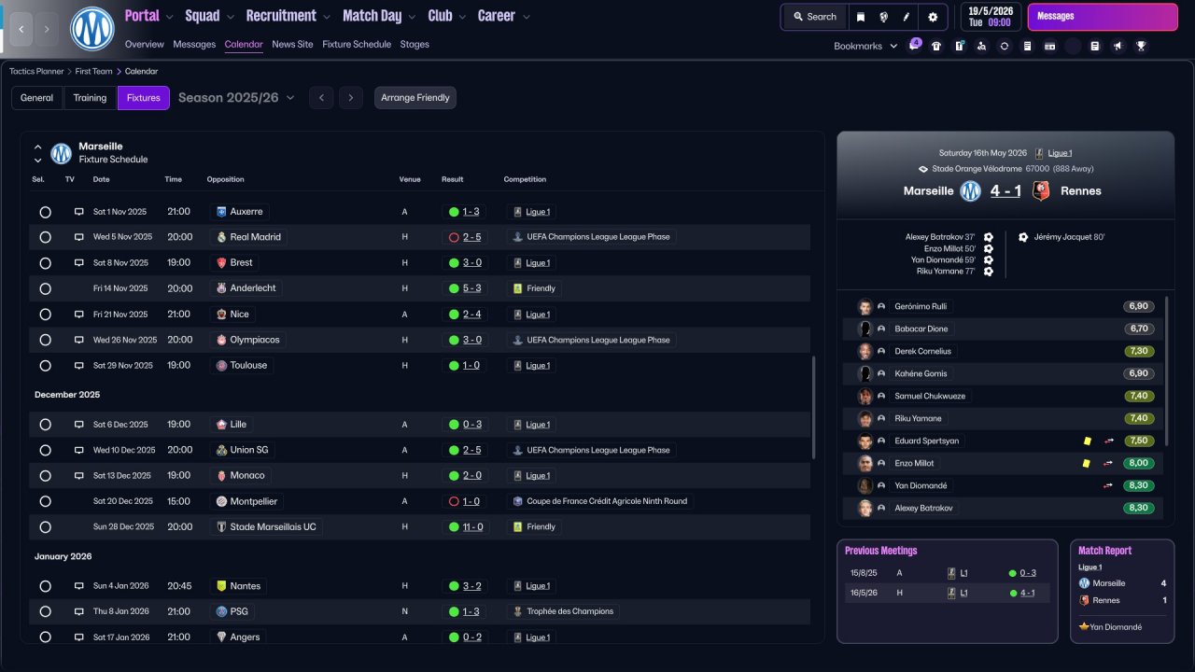Click the Rennes crest in the match panel
Image resolution: width=1195 pixels, height=672 pixels.
coord(1041,191)
